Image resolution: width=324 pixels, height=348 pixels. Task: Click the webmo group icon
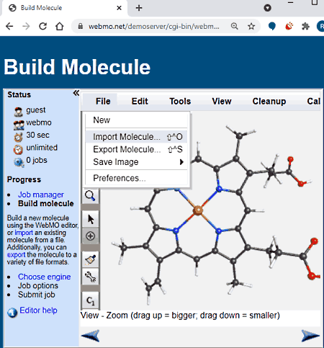click(x=19, y=125)
